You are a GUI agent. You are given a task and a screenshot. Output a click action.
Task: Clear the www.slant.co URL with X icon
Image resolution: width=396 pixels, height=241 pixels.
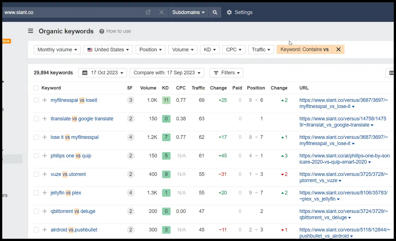pyautogui.click(x=161, y=12)
